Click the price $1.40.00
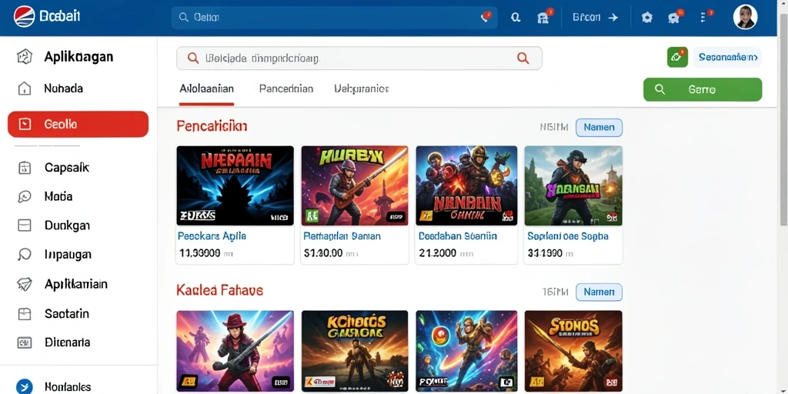Image resolution: width=788 pixels, height=394 pixels. coord(324,254)
